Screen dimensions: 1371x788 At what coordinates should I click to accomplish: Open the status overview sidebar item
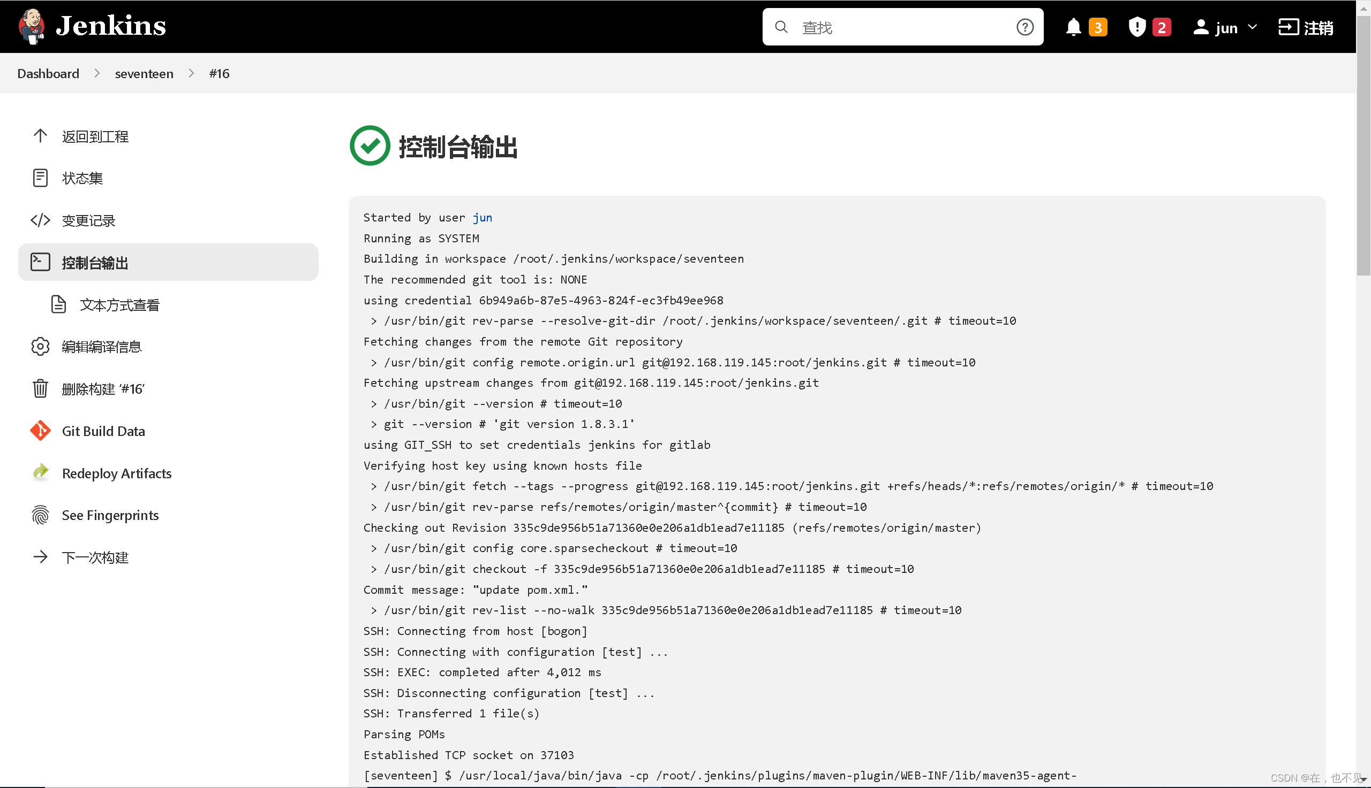(82, 178)
